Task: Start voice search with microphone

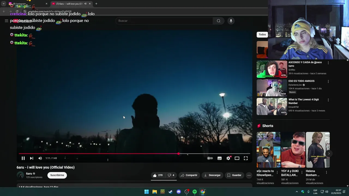Action: coord(231,21)
